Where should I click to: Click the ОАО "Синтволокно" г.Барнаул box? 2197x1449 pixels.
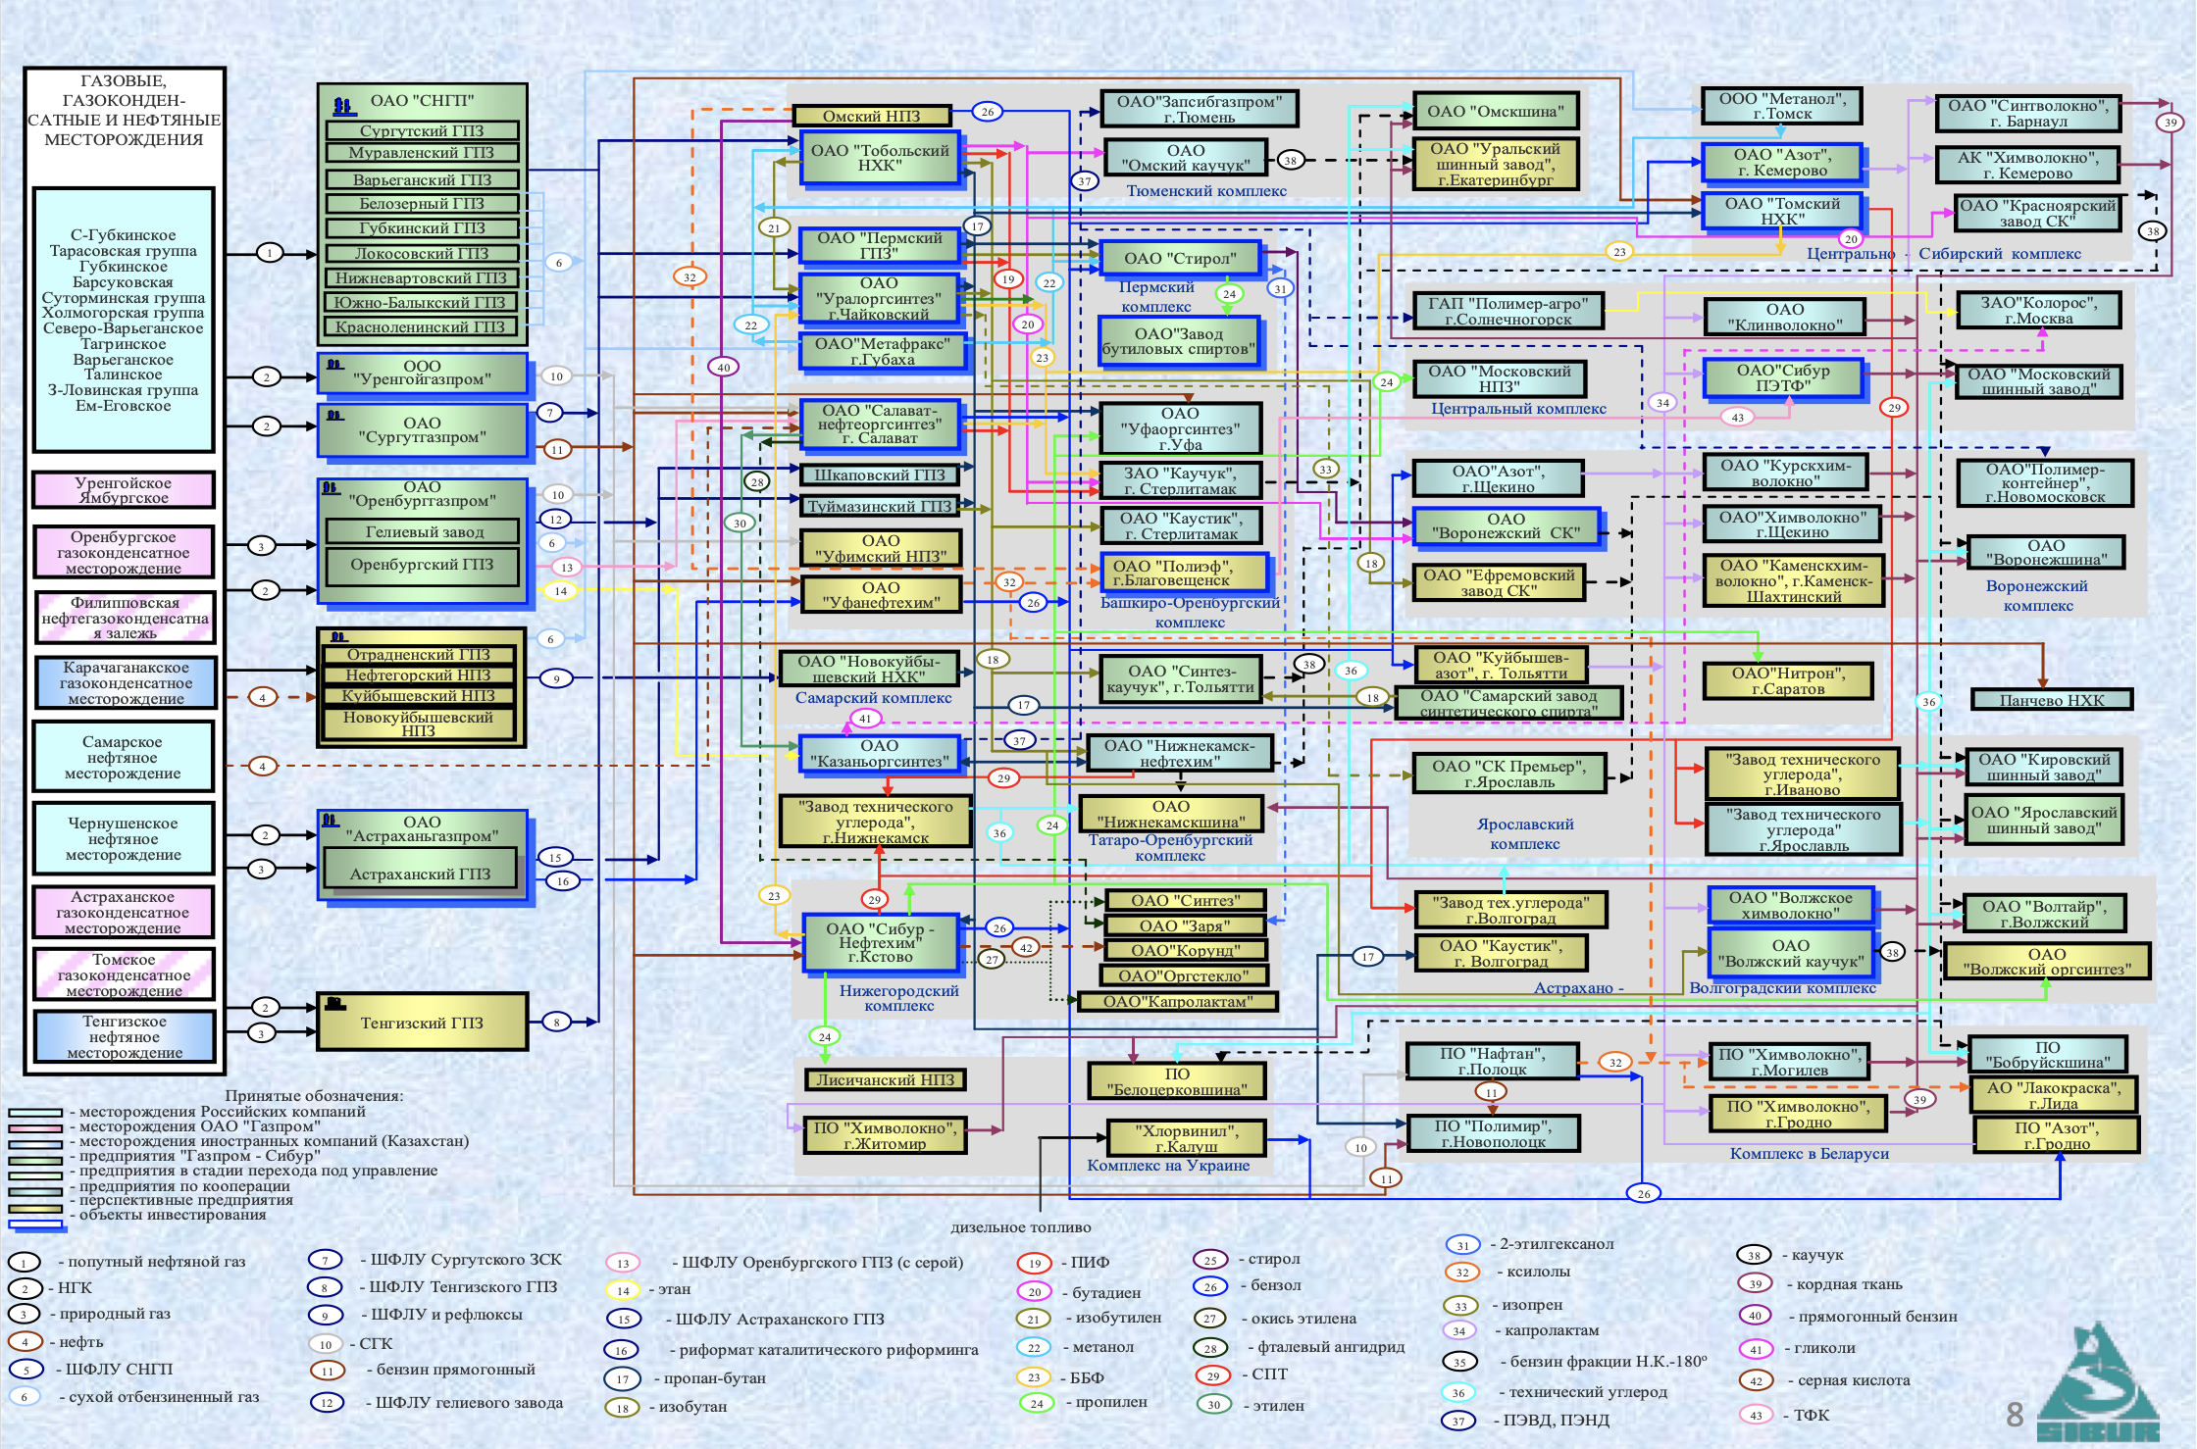(x=2028, y=114)
